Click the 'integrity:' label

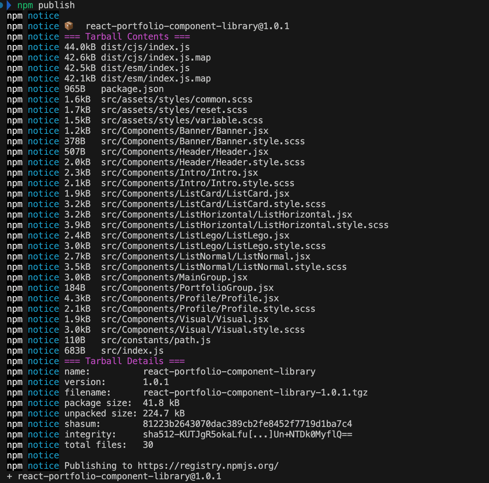(x=90, y=434)
